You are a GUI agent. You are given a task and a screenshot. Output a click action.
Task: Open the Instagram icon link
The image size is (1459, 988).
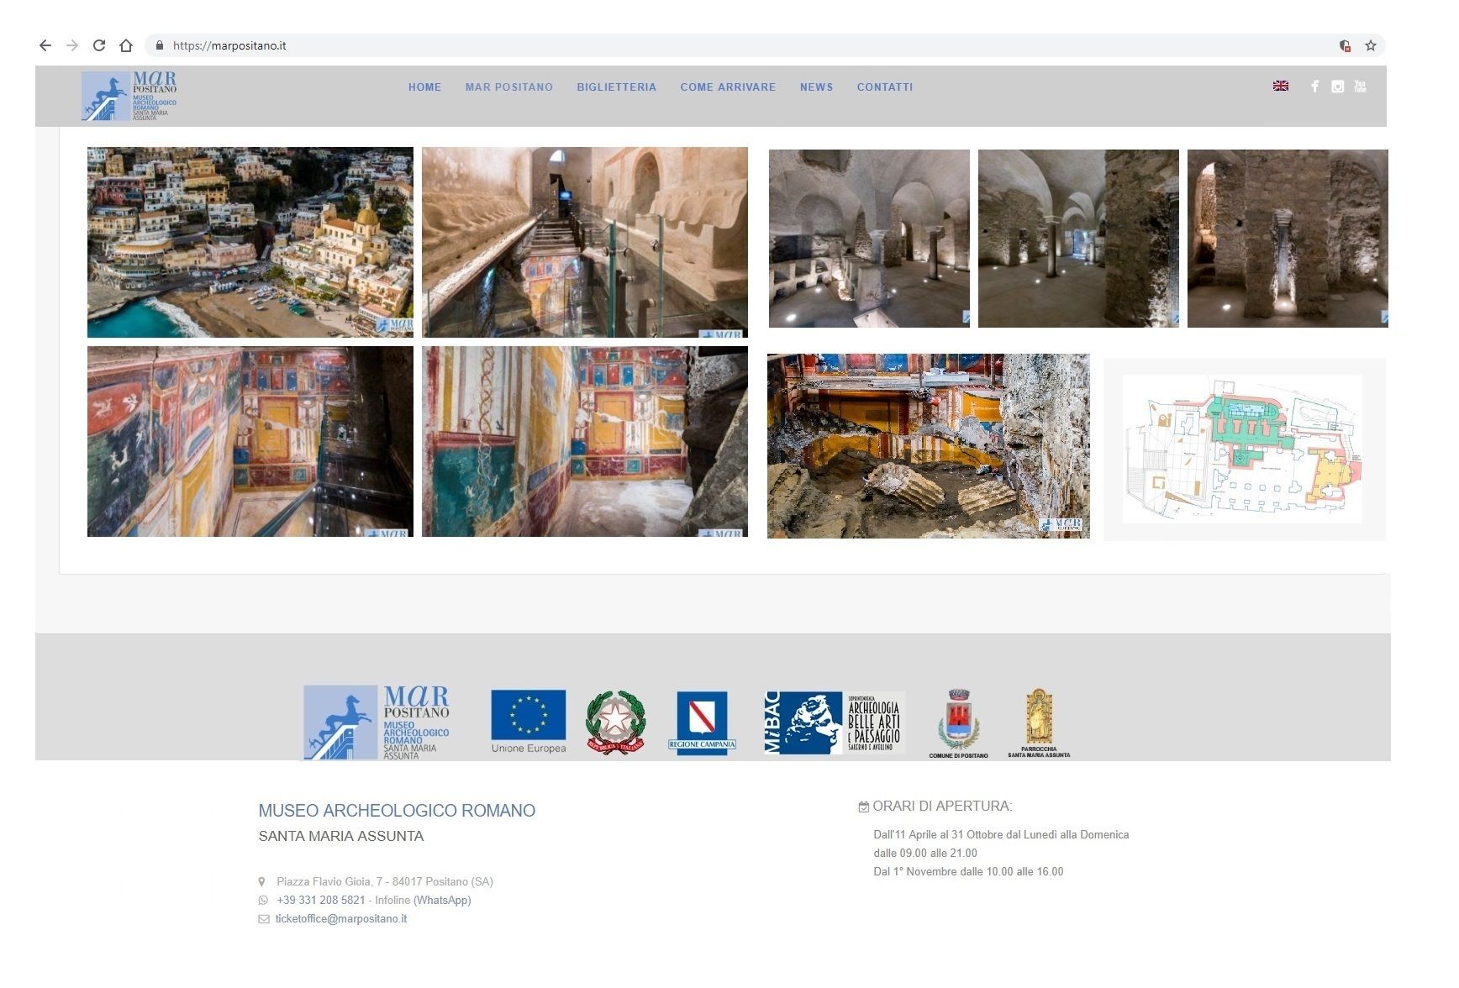click(1337, 87)
